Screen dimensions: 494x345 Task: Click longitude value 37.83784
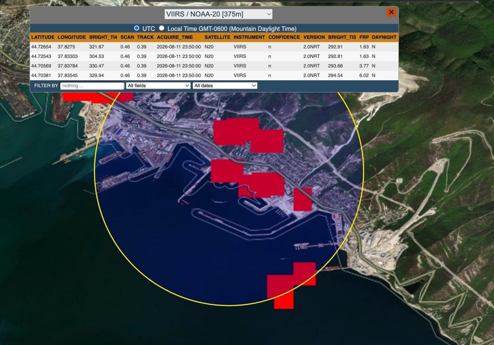(68, 66)
